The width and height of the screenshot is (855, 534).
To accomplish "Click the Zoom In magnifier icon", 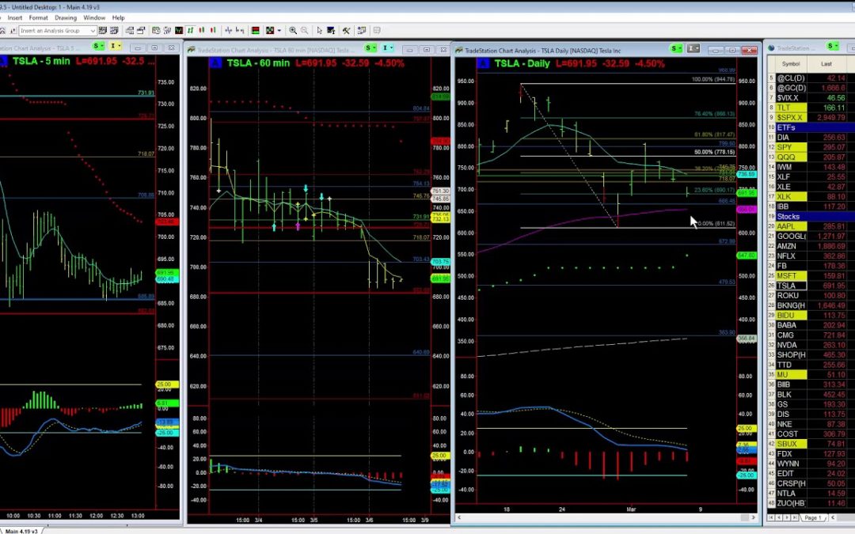I will [x=293, y=31].
